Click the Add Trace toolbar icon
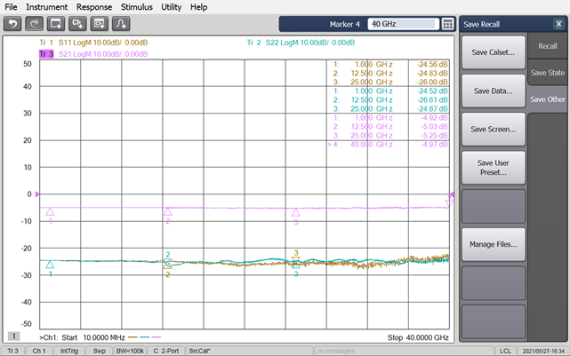The image size is (570, 356). 100,24
